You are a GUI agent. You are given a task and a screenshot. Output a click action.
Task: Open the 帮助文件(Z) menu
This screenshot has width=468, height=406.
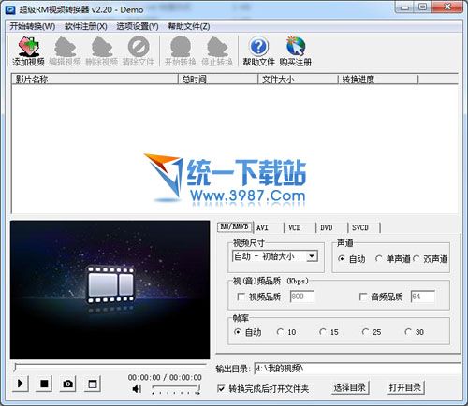(x=189, y=26)
